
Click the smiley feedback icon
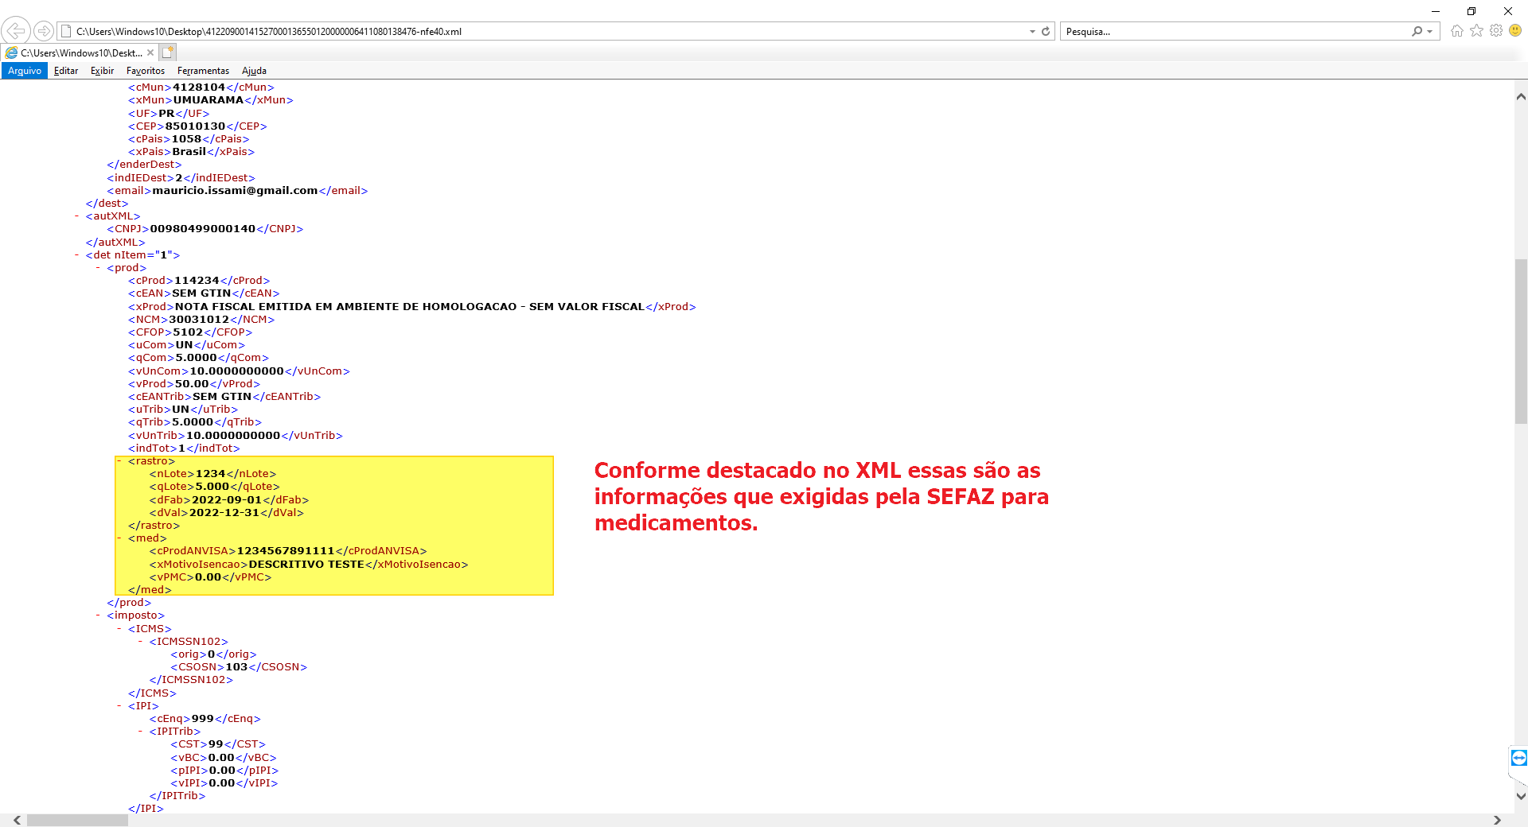click(x=1515, y=31)
